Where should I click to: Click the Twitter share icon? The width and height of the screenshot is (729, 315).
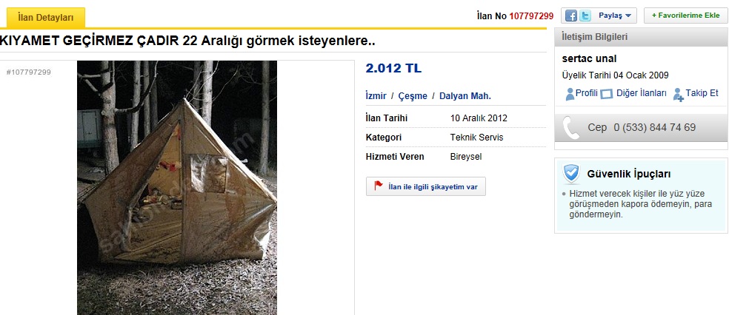click(x=585, y=16)
